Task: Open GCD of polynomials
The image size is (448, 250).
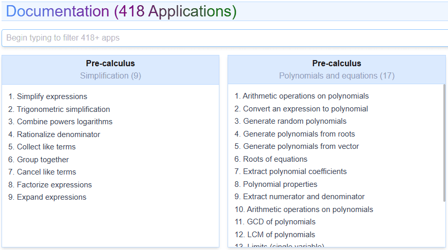Action: tap(281, 222)
